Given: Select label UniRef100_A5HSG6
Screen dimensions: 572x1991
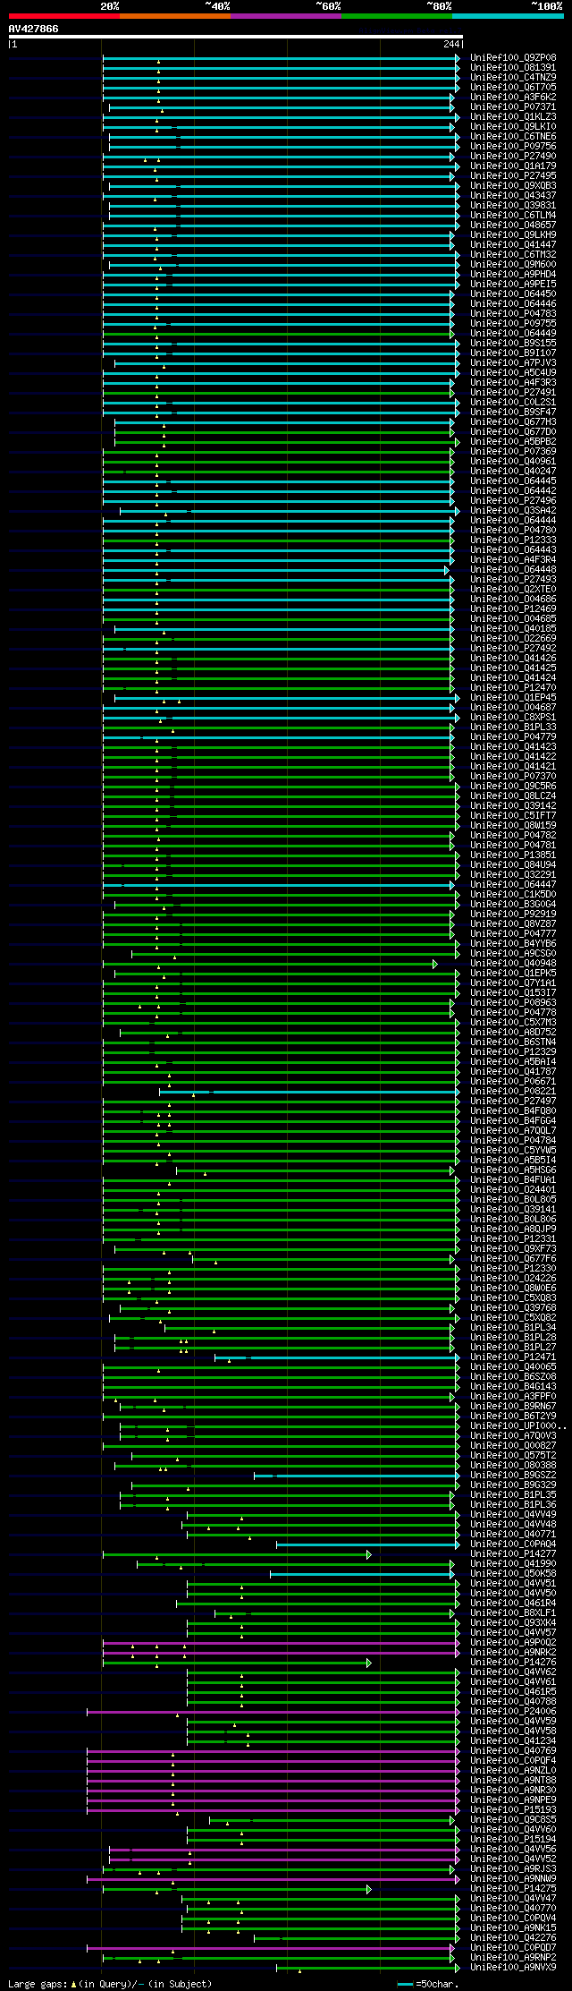Looking at the screenshot, I should click(x=513, y=1170).
